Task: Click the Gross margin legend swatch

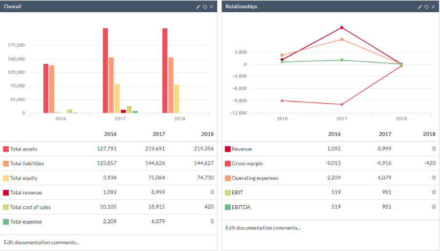Action: click(x=227, y=164)
